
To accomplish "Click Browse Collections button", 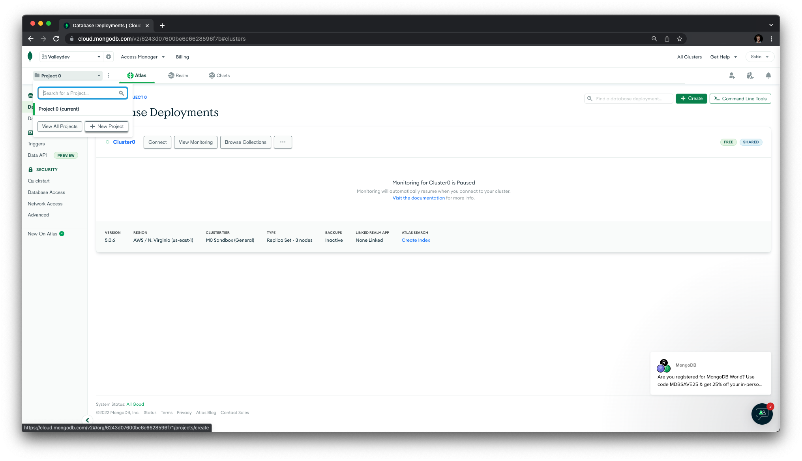I will click(x=245, y=142).
